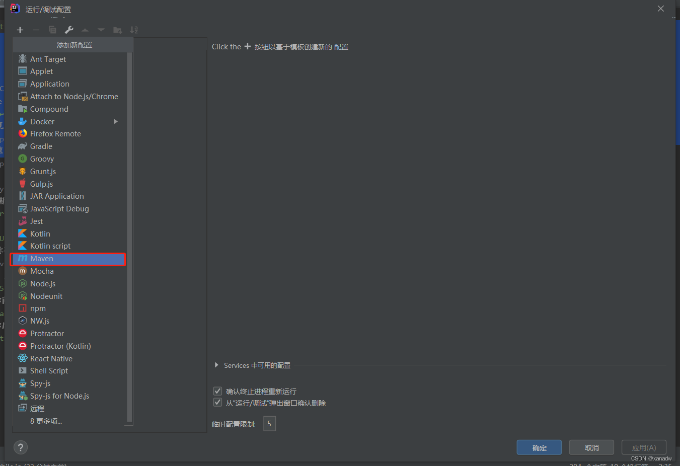680x466 pixels.
Task: Open the wrench Edit Templates icon
Action: click(69, 30)
